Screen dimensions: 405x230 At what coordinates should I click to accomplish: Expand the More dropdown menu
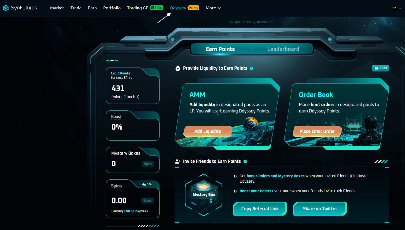213,8
